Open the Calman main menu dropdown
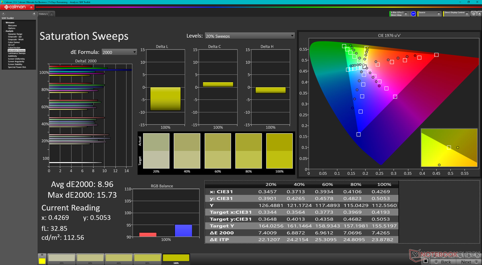The image size is (482, 265). [31, 7]
